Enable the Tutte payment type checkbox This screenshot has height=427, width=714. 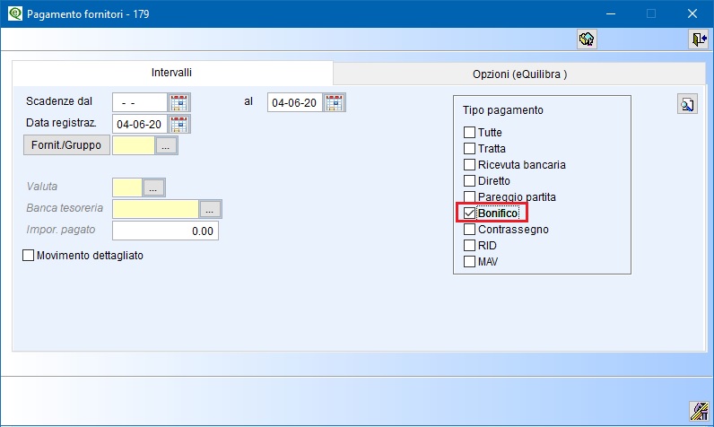469,133
